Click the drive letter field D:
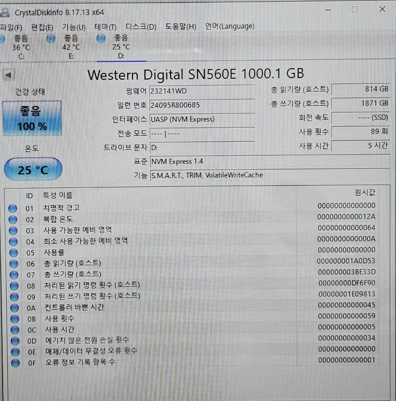396x401 pixels. [x=202, y=147]
